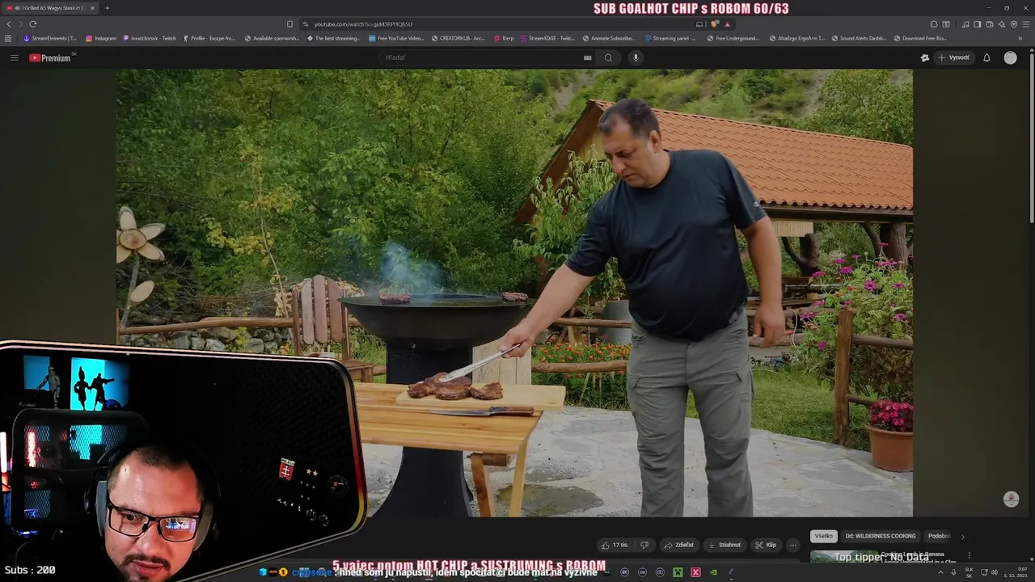Open browser extensions puzzle icon
Screen dimensions: 1035x582
(x=934, y=24)
